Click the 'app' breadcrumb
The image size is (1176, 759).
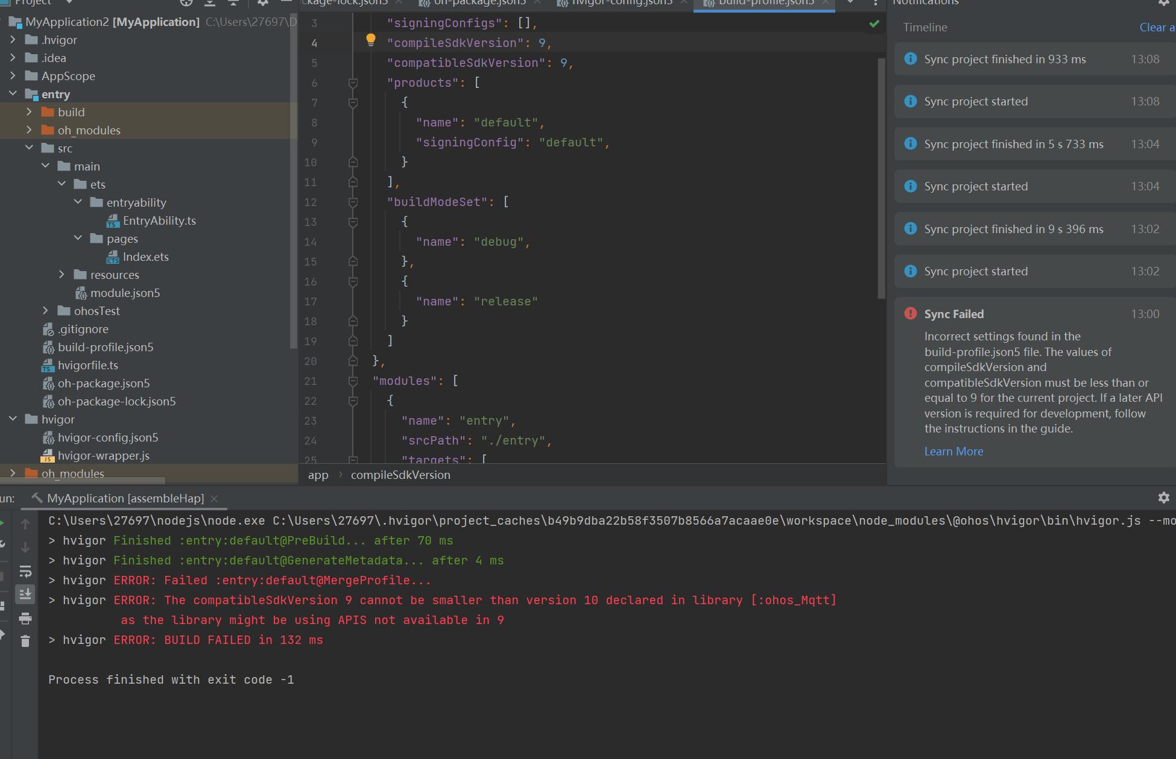click(x=318, y=475)
